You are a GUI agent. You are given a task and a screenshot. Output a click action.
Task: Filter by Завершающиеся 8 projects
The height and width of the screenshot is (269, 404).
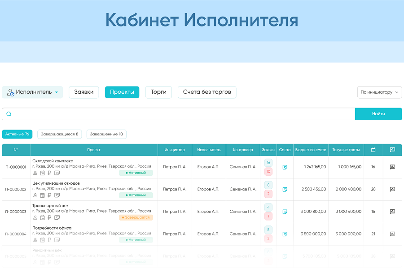click(60, 134)
